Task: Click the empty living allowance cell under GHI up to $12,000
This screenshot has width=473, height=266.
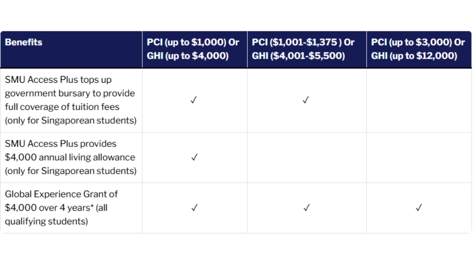Action: (419, 157)
